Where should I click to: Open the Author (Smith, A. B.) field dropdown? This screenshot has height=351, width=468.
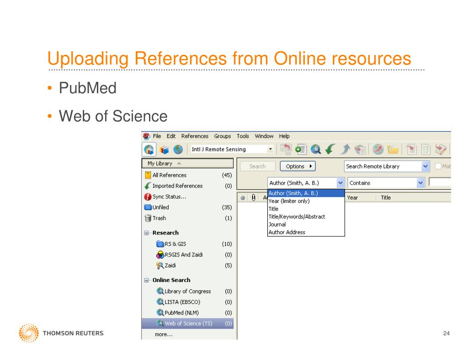[x=340, y=183]
